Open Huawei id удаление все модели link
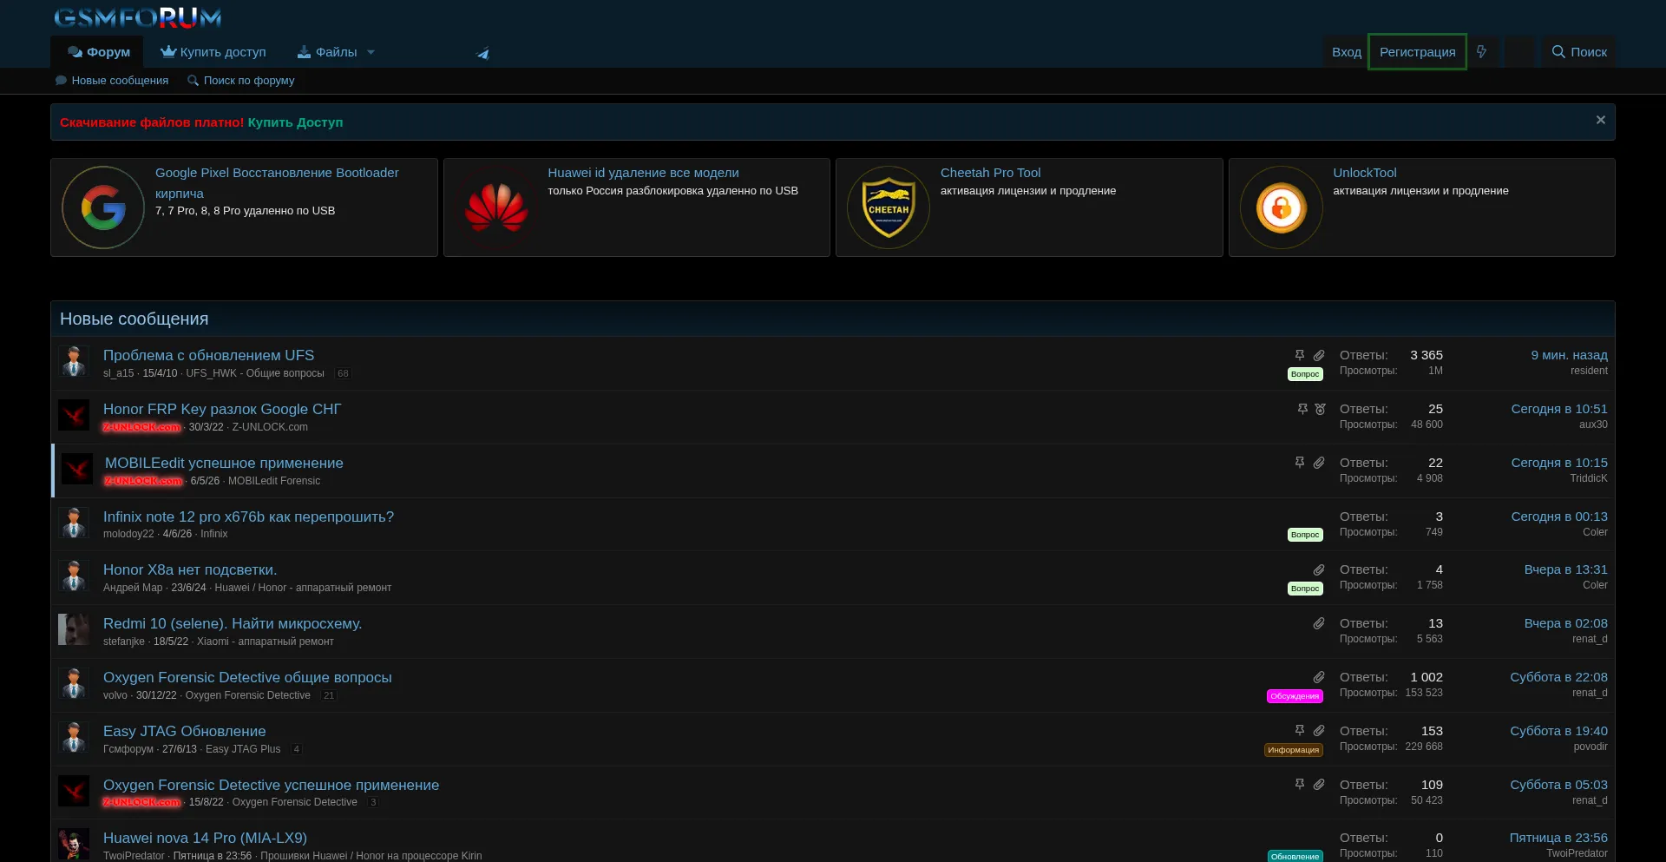Viewport: 1666px width, 862px height. click(x=643, y=173)
